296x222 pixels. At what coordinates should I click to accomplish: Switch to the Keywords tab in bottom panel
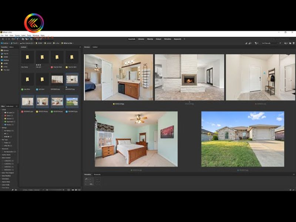pyautogui.click(x=97, y=174)
